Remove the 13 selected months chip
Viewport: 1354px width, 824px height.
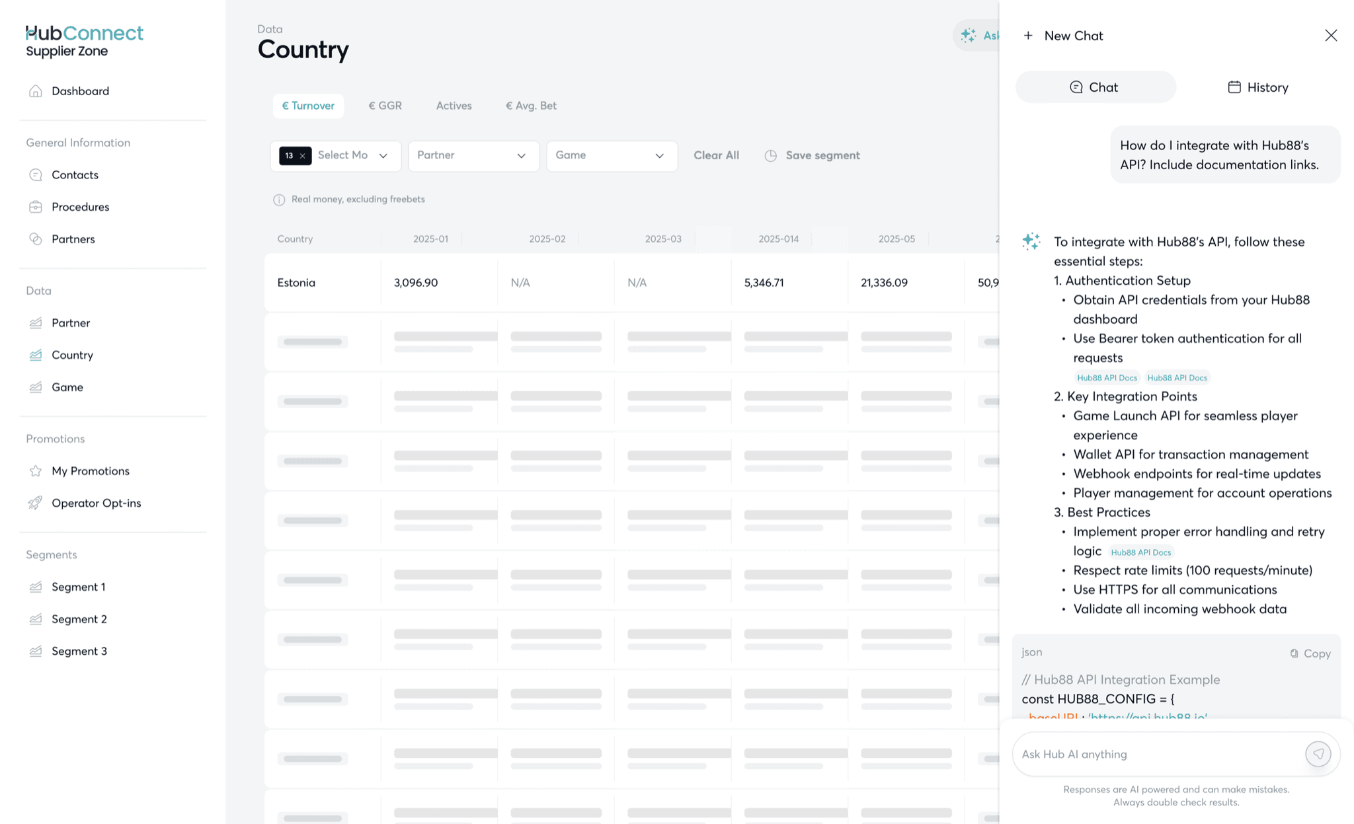(302, 156)
